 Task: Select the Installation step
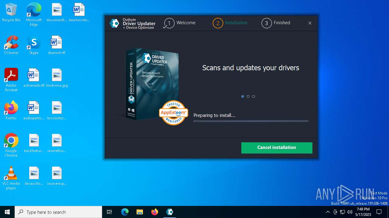pos(230,23)
